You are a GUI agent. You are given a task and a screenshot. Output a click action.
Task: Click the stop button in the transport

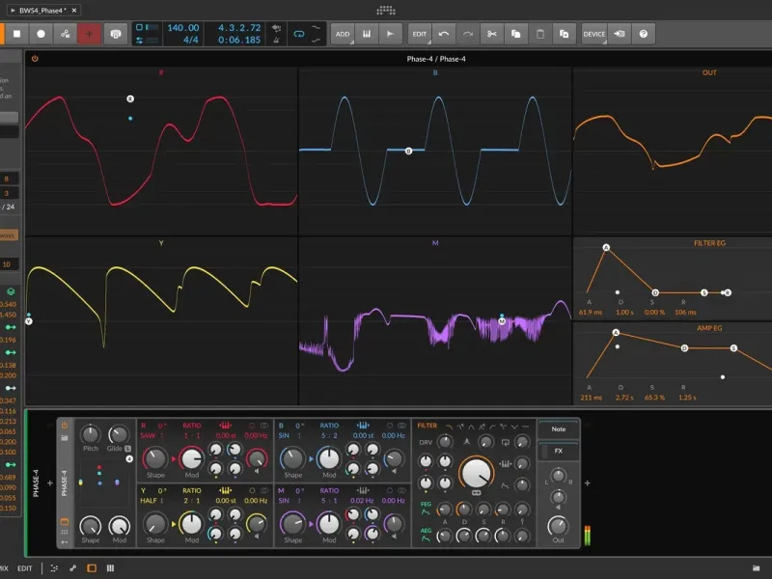(x=16, y=34)
